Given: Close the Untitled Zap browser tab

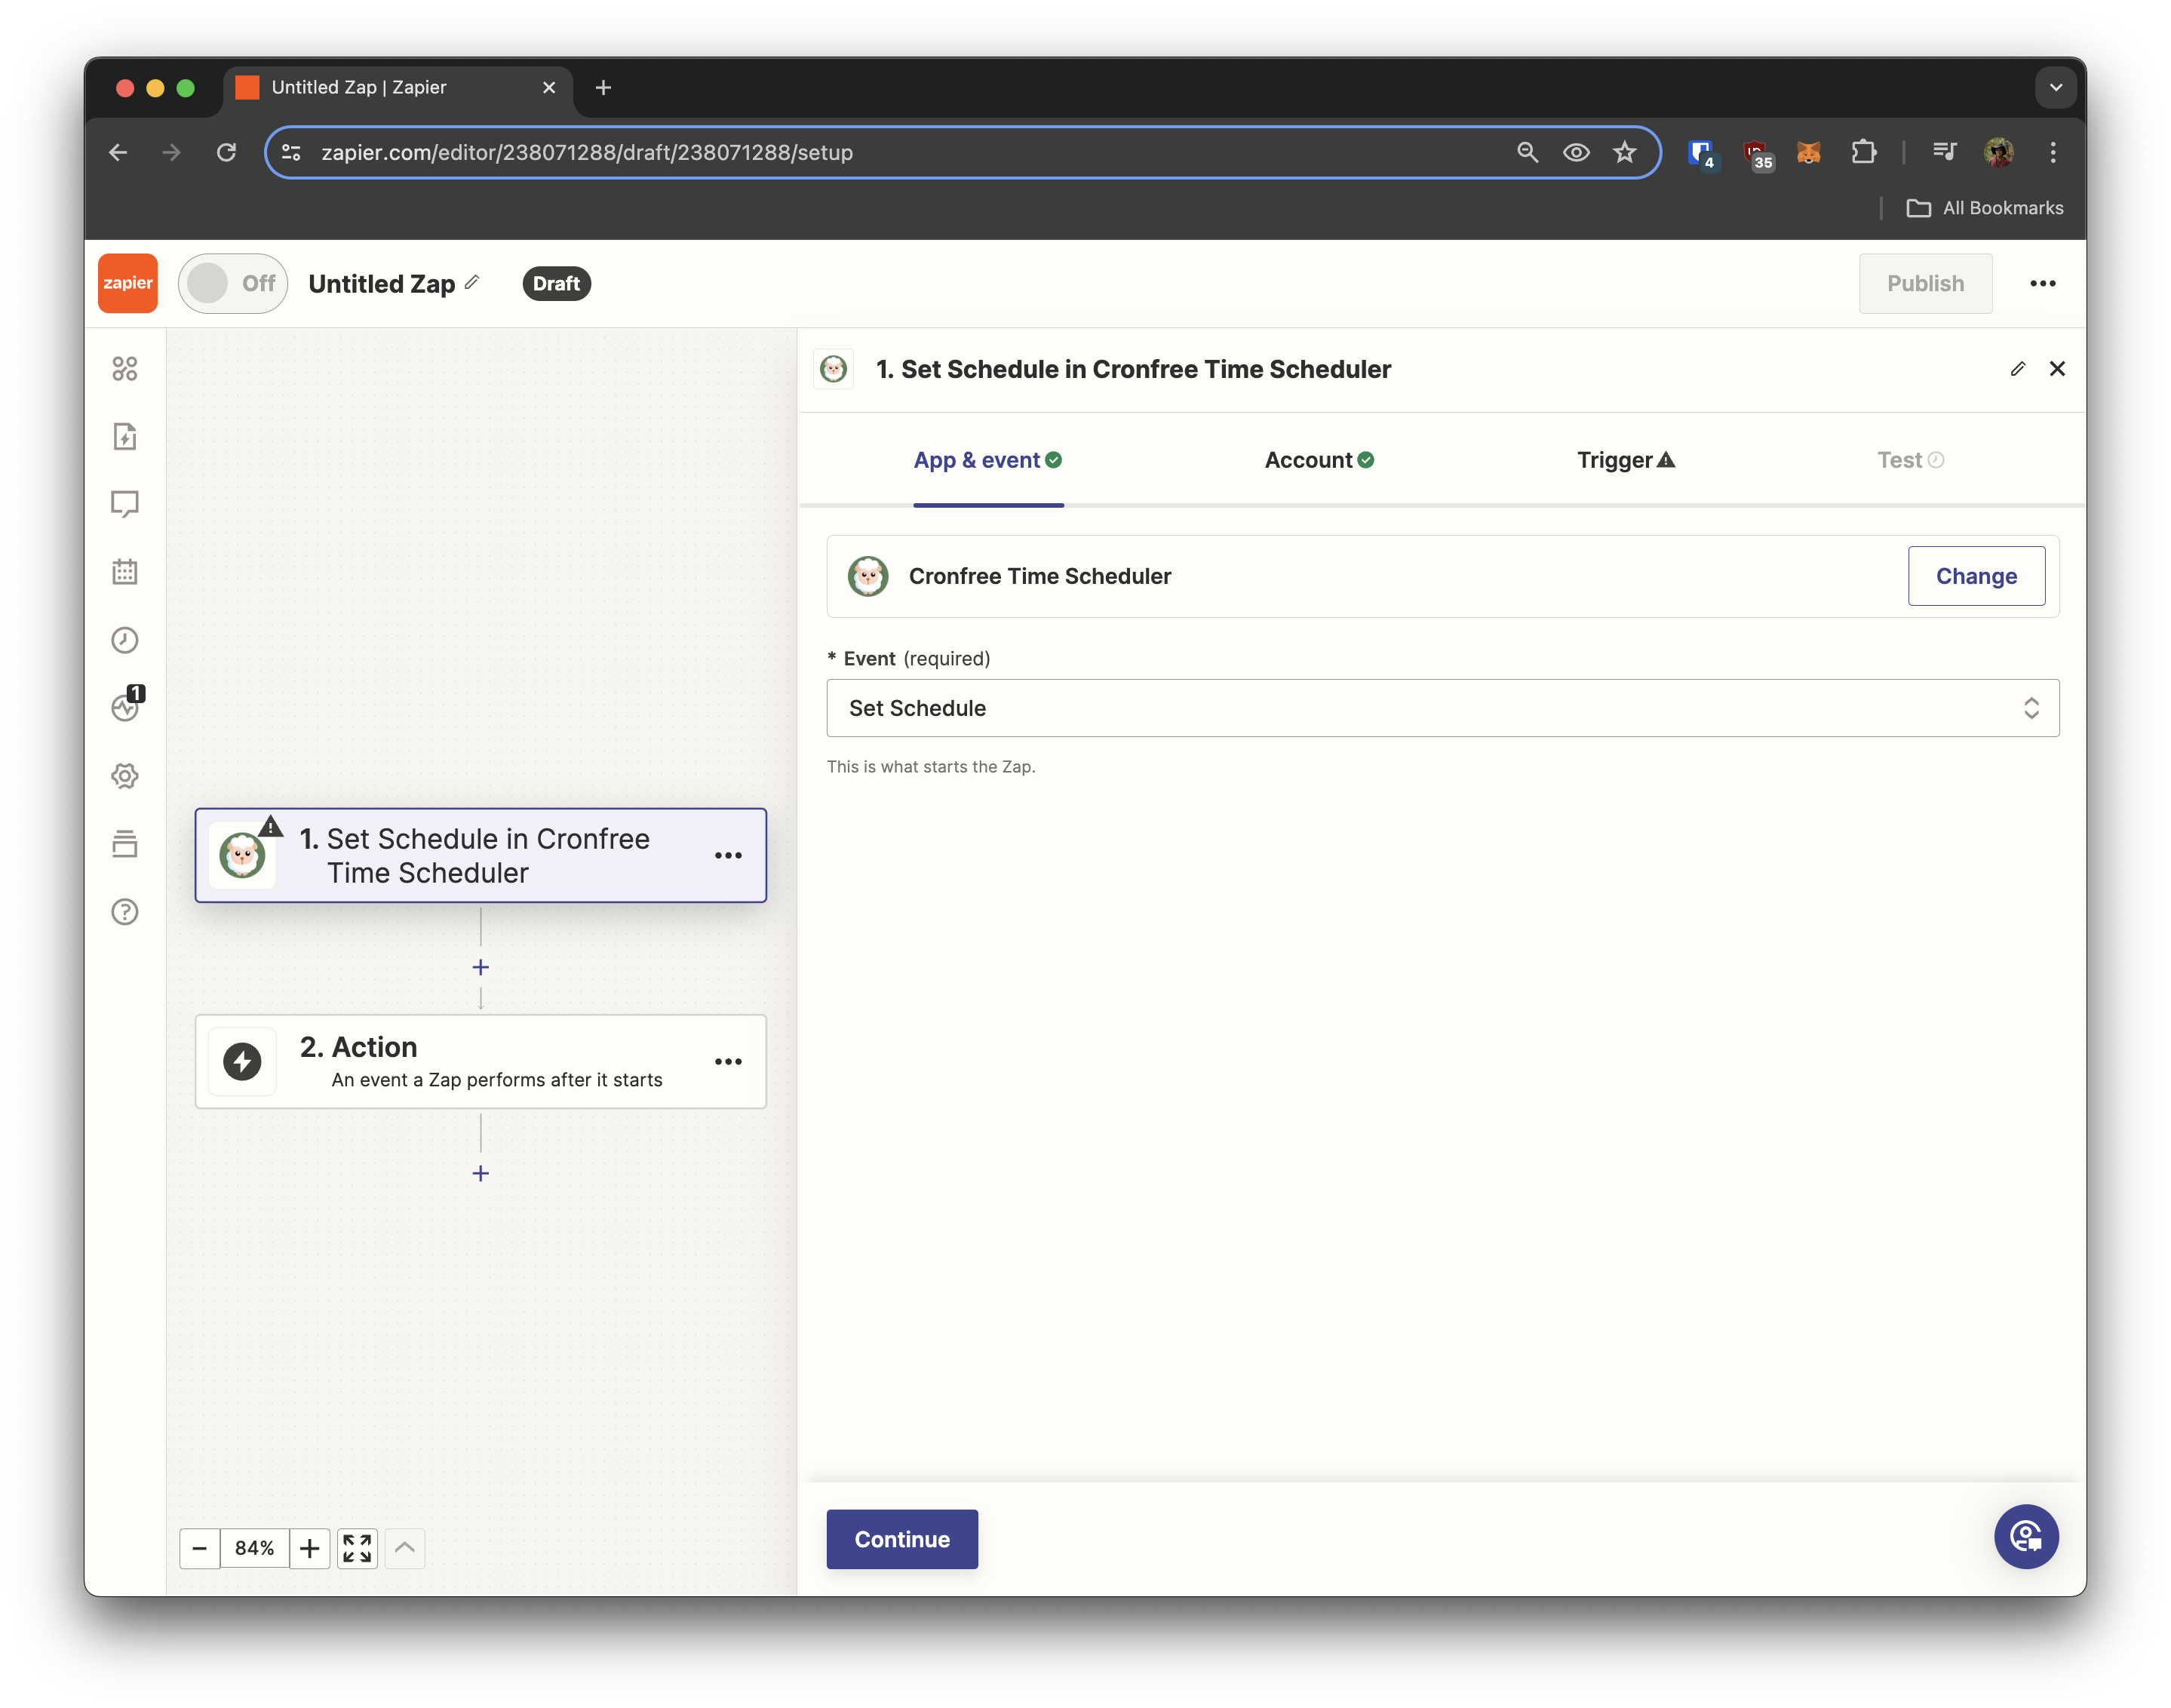Looking at the screenshot, I should pyautogui.click(x=549, y=88).
